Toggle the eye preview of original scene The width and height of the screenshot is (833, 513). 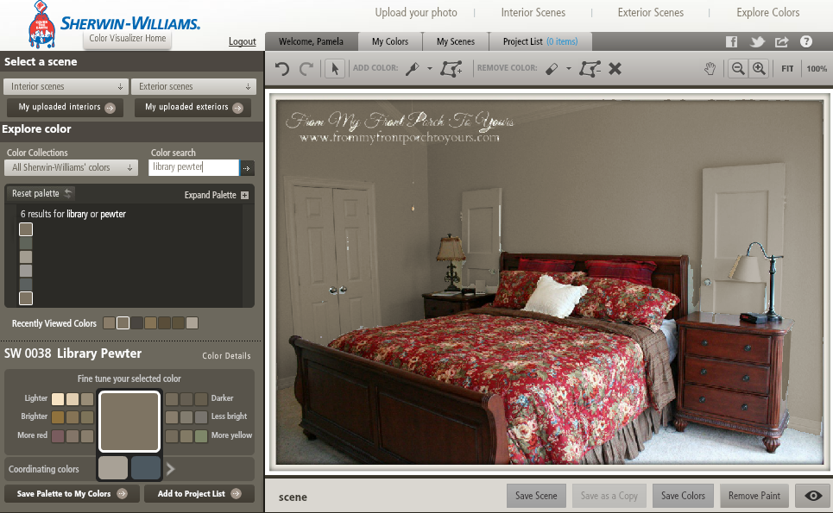[x=812, y=496]
